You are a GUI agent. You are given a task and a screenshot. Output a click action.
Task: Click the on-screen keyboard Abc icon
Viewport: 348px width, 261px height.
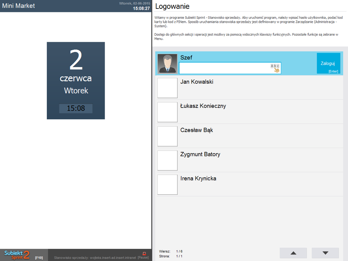tap(275, 68)
